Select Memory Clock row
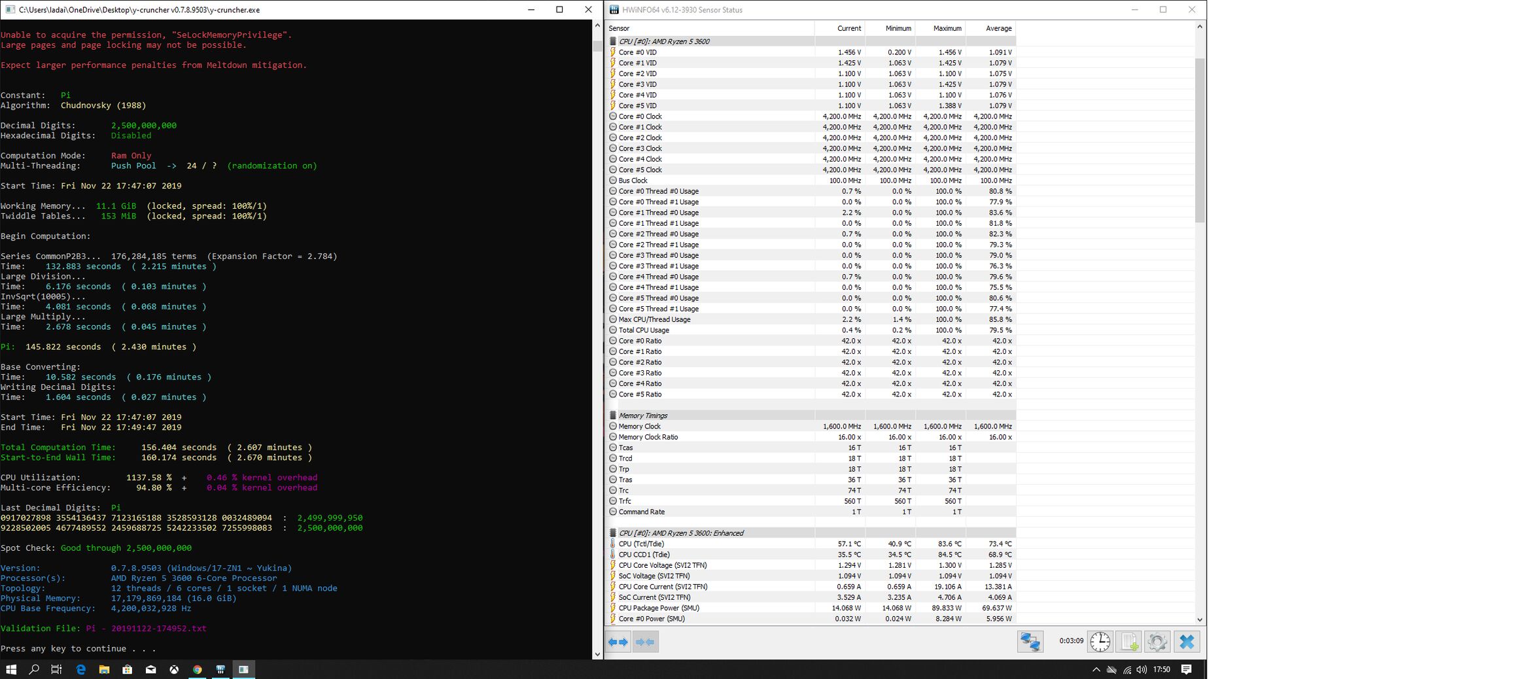The width and height of the screenshot is (1519, 679). tap(811, 427)
